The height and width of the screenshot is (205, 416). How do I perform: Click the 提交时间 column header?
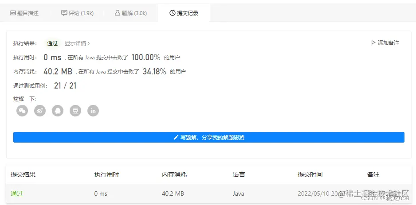pyautogui.click(x=310, y=174)
